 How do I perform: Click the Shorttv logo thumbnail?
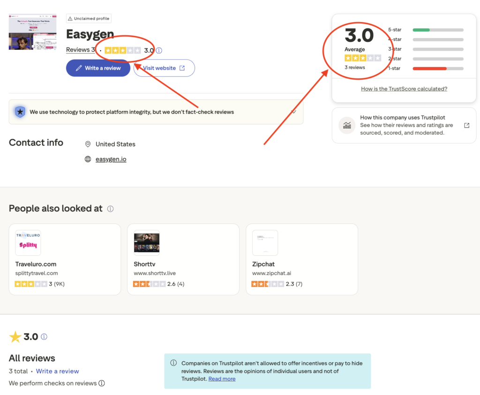tap(147, 243)
